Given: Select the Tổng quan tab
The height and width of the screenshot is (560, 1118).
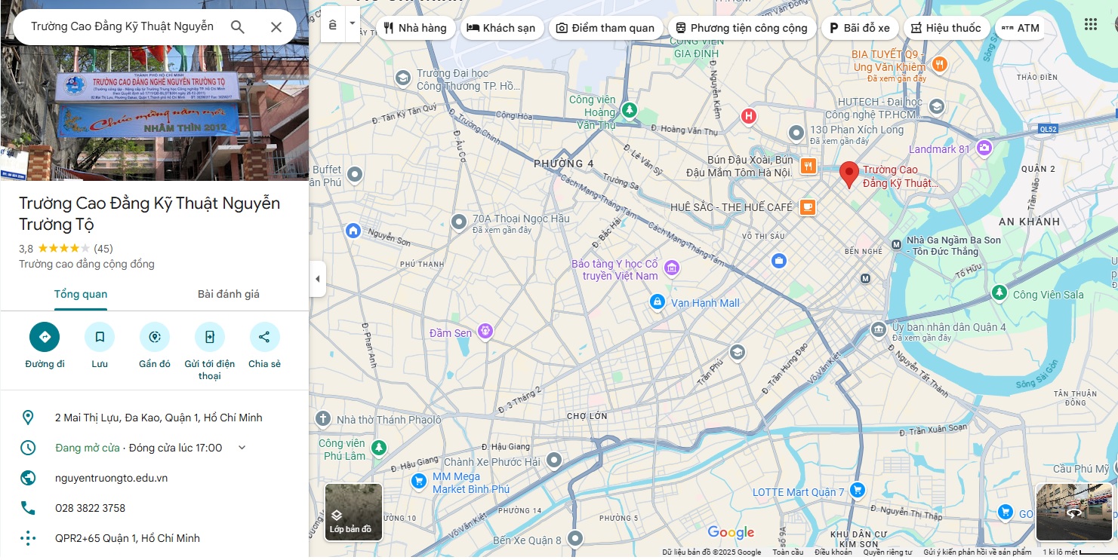Looking at the screenshot, I should [81, 294].
